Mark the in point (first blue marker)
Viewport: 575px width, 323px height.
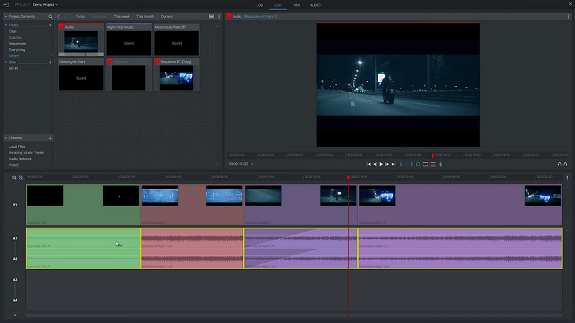[401, 164]
